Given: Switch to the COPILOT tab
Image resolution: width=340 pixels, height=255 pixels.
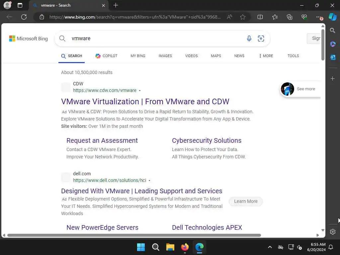Looking at the screenshot, I should (106, 56).
